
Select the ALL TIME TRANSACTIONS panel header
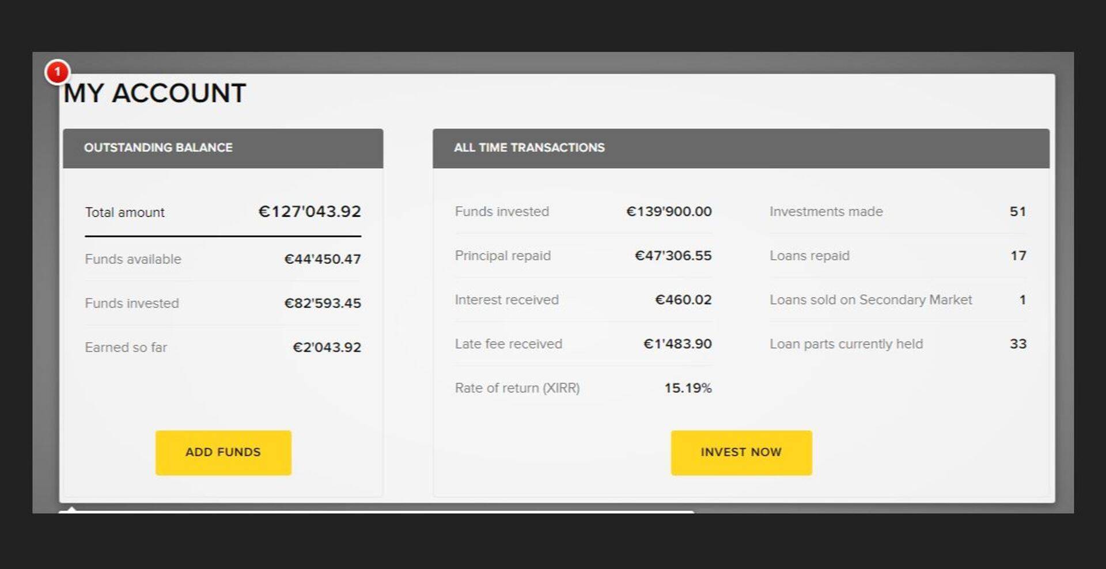(x=740, y=148)
